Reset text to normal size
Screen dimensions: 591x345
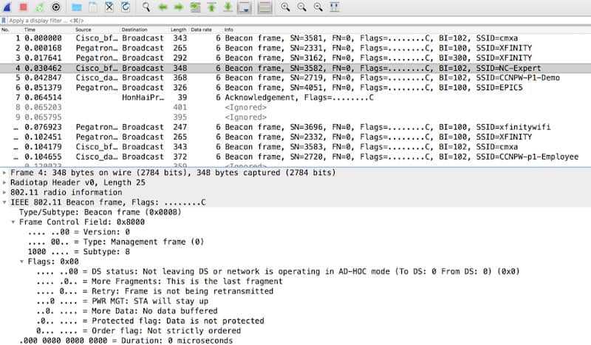[318, 7]
